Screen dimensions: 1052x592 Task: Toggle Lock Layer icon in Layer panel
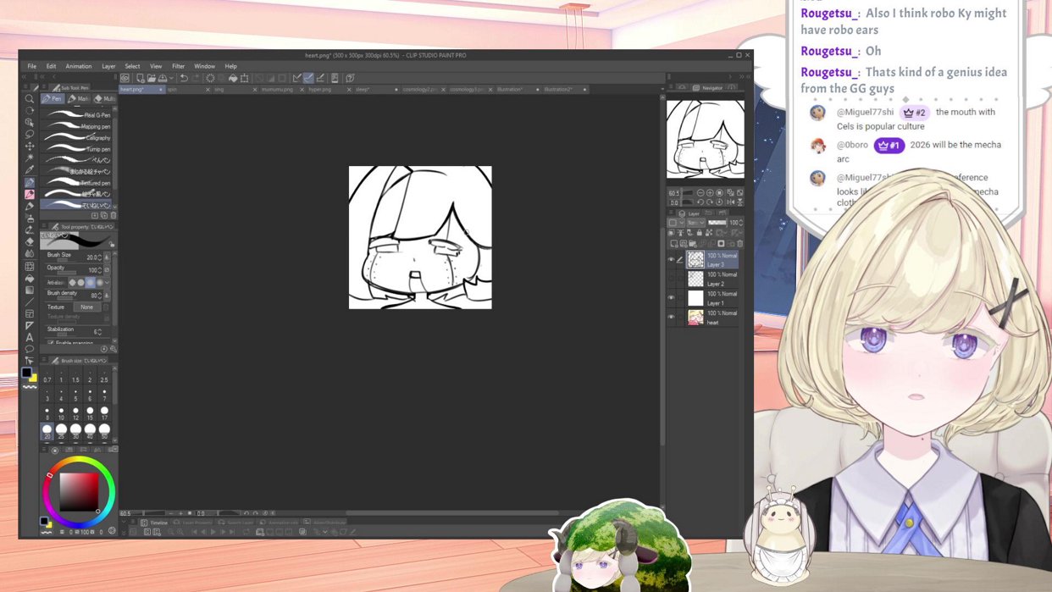coord(700,233)
